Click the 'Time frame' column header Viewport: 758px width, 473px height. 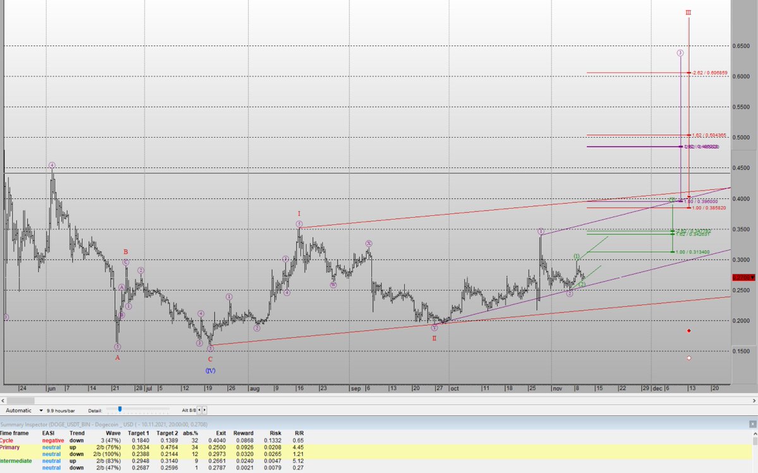point(13,433)
